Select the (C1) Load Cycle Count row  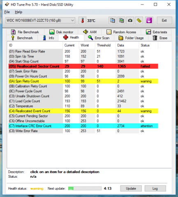click(x=83, y=101)
